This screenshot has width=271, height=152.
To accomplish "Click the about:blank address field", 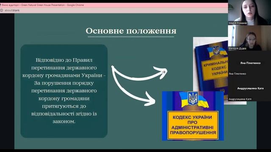I will pos(12,10).
